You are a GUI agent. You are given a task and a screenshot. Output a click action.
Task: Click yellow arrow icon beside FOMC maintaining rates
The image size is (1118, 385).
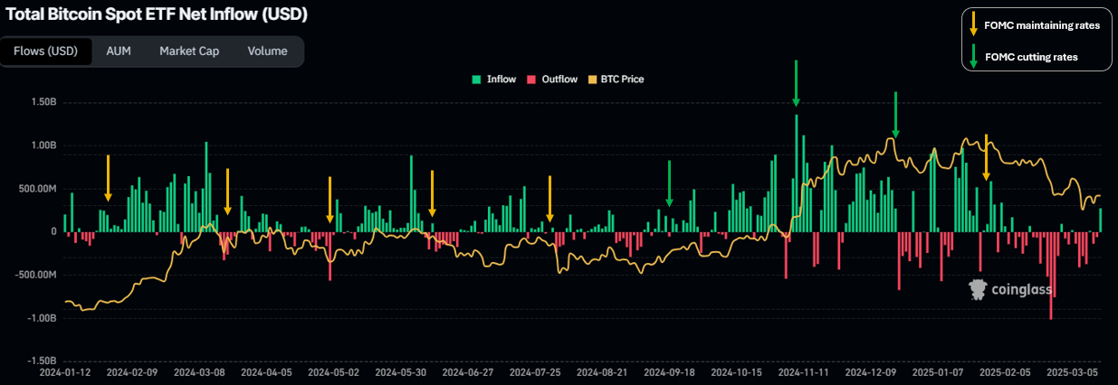point(972,24)
